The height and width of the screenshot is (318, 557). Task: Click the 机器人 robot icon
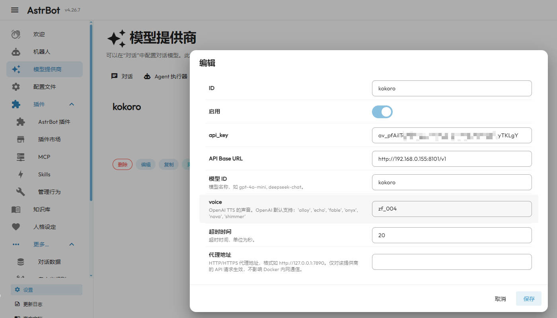point(16,52)
